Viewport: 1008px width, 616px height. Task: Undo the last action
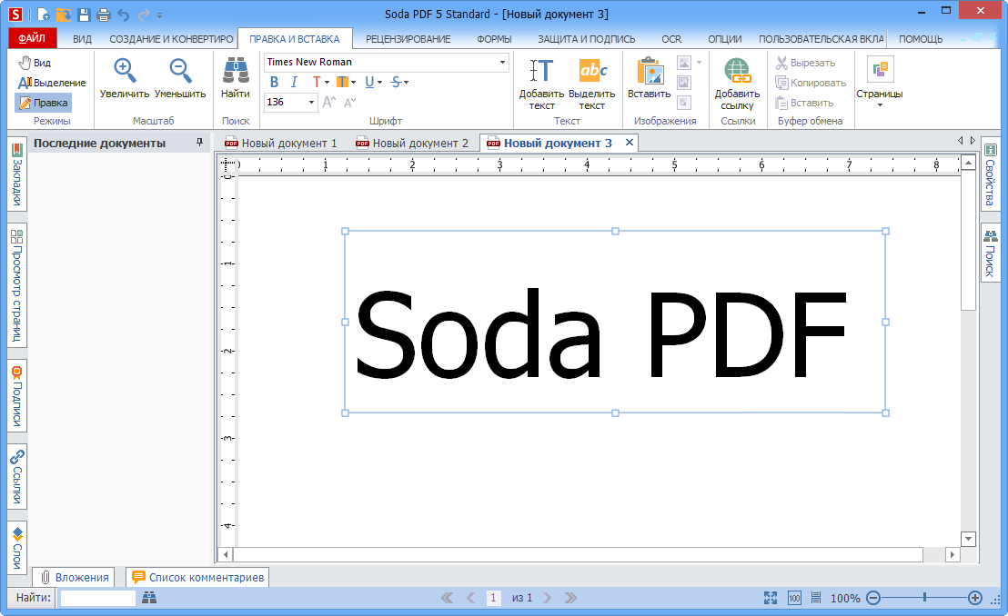pyautogui.click(x=124, y=15)
